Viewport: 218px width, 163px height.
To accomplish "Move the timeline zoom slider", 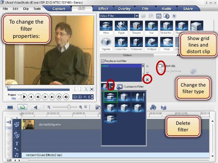I will point(69,107).
